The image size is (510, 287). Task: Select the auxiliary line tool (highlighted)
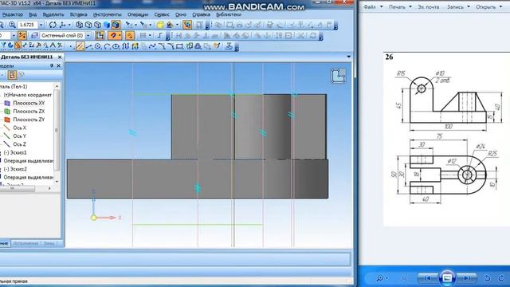point(80,46)
